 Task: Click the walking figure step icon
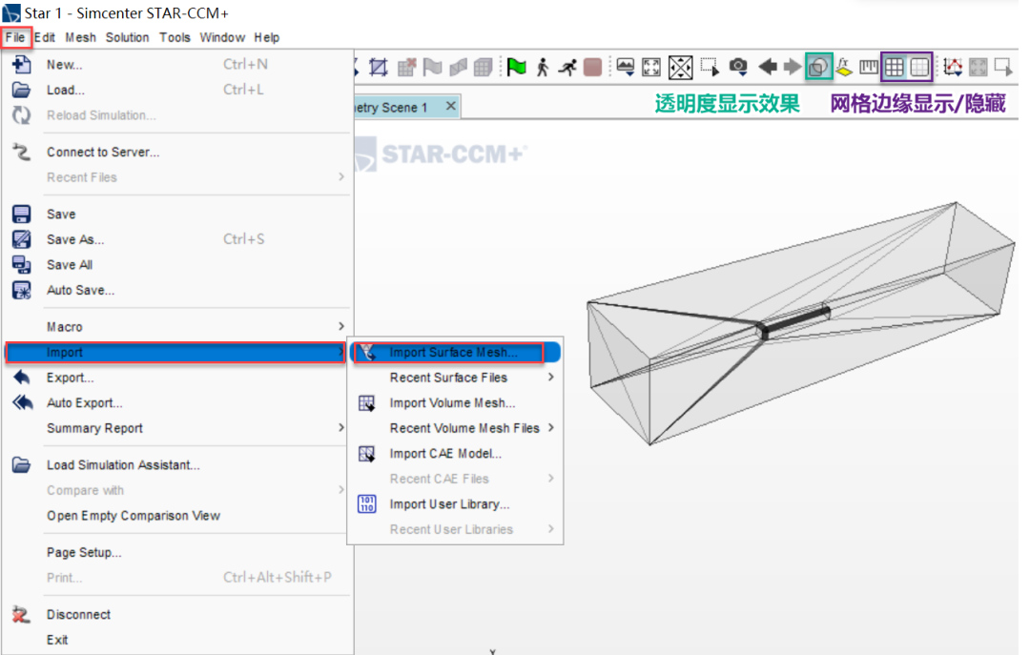click(x=543, y=67)
